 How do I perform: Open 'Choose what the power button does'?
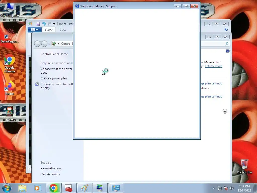pos(56,71)
